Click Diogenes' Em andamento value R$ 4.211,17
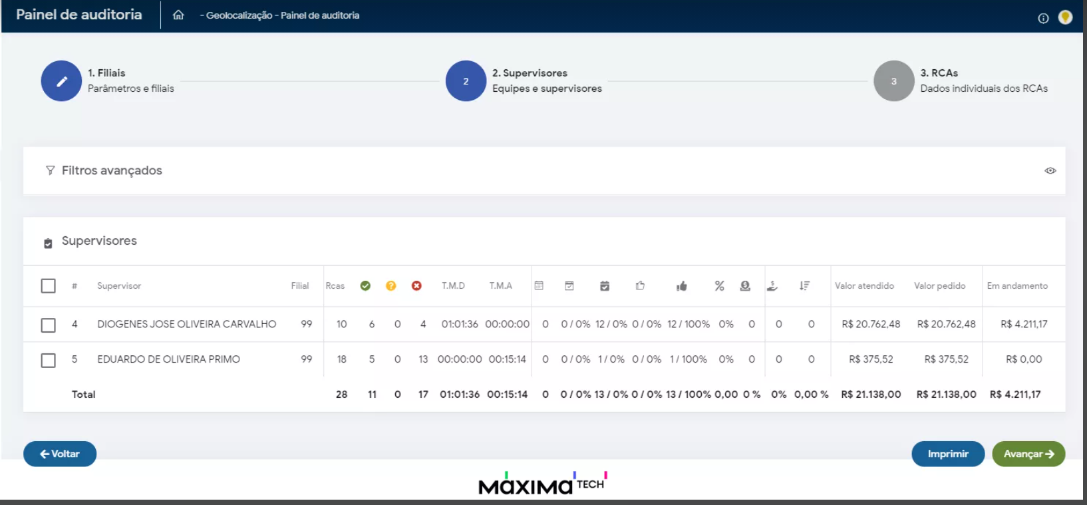The height and width of the screenshot is (505, 1087). [1024, 324]
